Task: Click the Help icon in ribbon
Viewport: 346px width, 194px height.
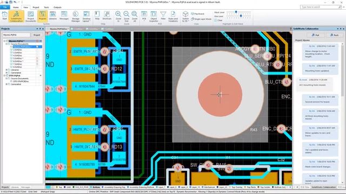Action: tap(97, 16)
